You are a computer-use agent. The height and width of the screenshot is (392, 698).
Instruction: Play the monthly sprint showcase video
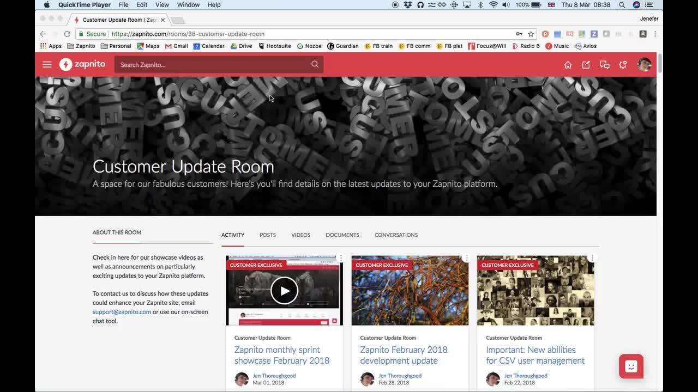(284, 291)
